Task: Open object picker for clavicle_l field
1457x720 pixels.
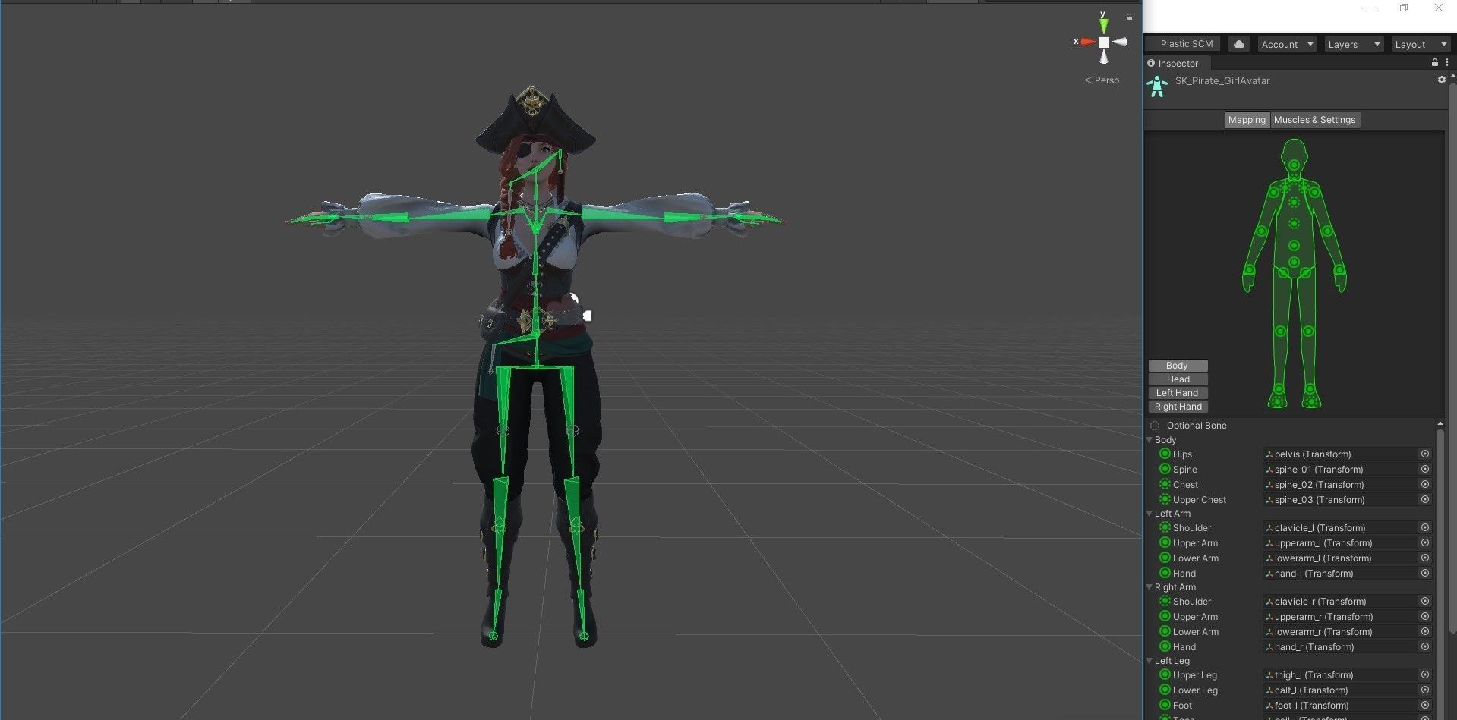Action: tap(1424, 528)
